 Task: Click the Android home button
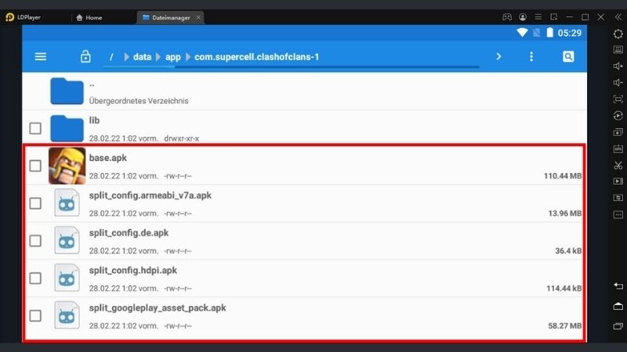[x=618, y=306]
